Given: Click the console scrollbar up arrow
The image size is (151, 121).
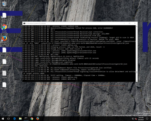Looking at the screenshot, I should pos(137,26).
